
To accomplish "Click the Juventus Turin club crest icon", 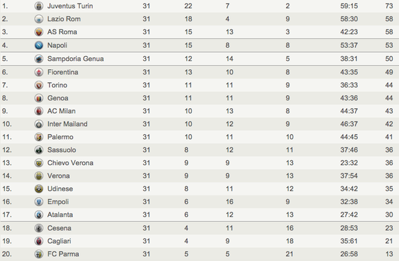I will 38,6.
